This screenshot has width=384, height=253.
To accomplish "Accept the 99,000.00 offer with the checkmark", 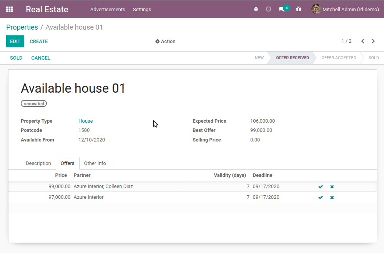I will pyautogui.click(x=320, y=186).
